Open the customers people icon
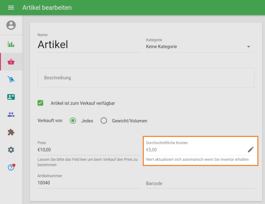 click(x=11, y=115)
